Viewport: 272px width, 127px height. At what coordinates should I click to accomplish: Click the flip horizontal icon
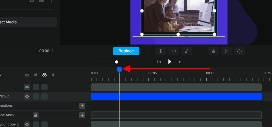[213, 51]
